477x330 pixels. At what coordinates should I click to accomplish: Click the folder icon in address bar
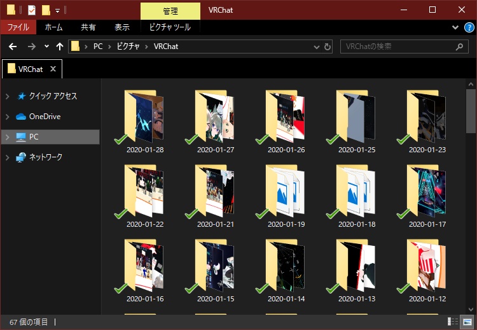coord(75,47)
